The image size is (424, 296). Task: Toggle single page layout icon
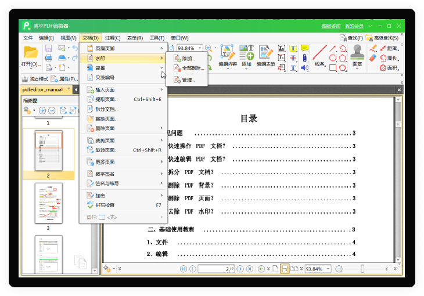[275, 269]
